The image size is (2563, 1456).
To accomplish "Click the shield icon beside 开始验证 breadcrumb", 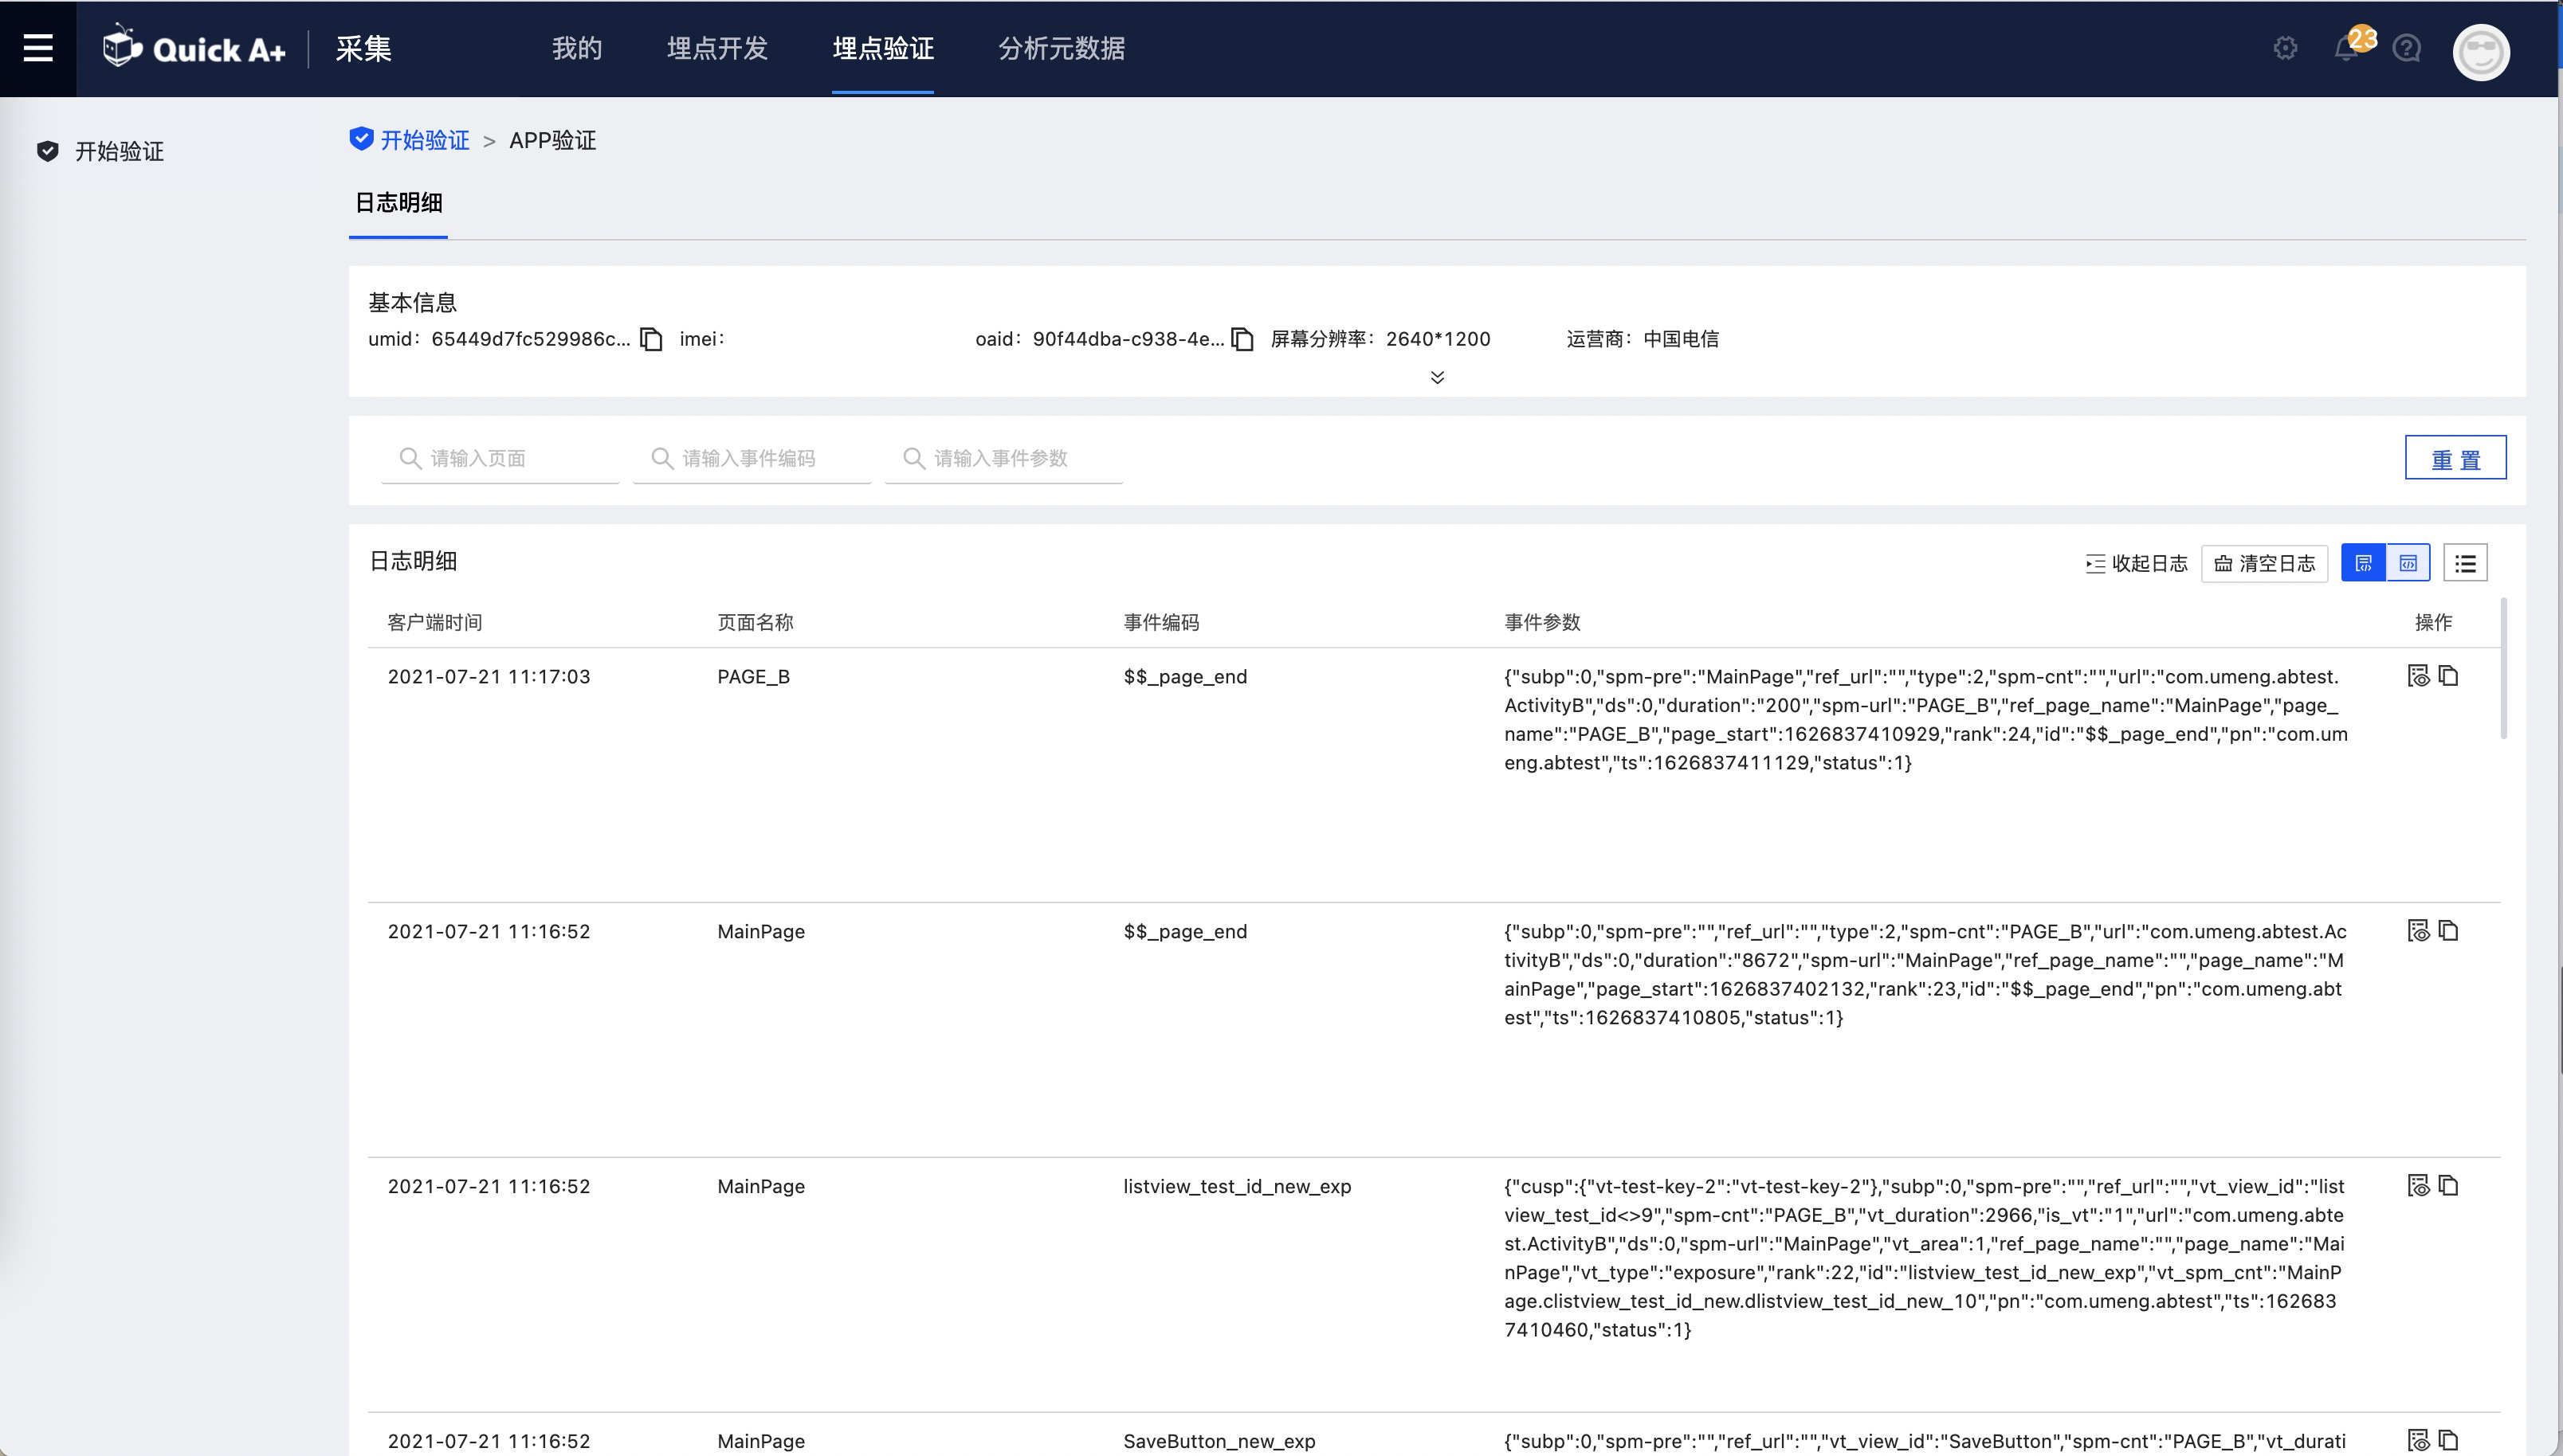I will tap(361, 139).
